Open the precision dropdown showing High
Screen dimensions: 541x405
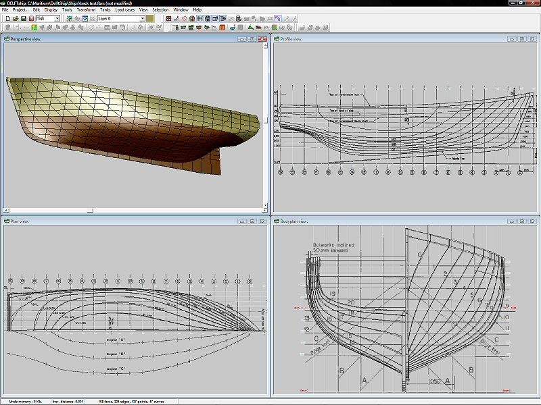[x=57, y=19]
